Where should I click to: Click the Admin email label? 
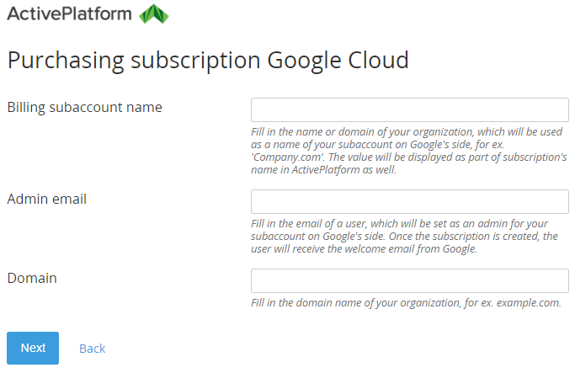coord(47,199)
